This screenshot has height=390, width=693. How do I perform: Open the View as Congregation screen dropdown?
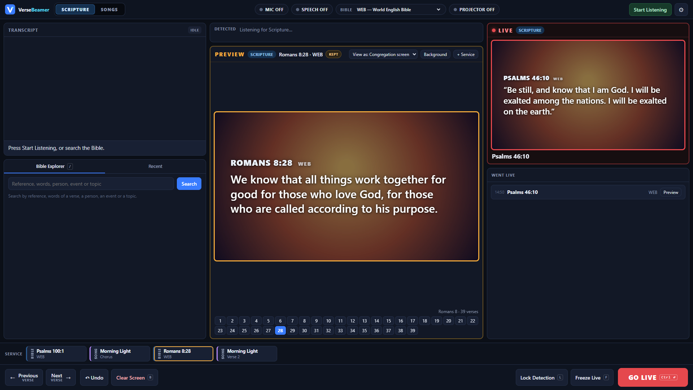coord(383,55)
